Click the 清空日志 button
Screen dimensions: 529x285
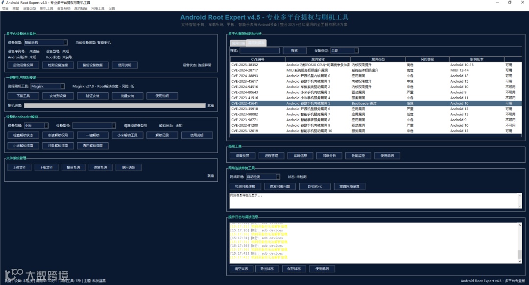click(241, 269)
